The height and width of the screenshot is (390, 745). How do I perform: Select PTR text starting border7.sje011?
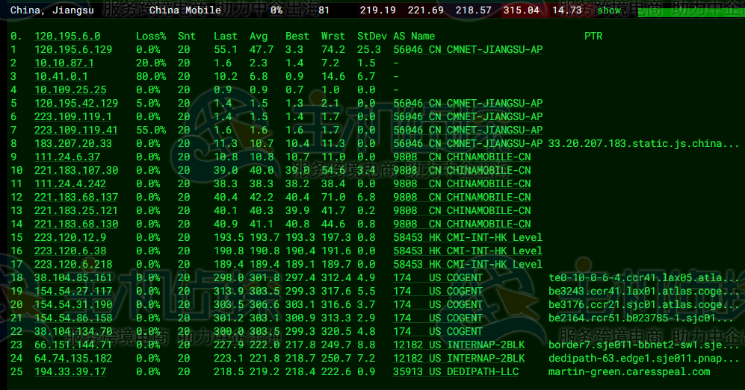click(644, 345)
